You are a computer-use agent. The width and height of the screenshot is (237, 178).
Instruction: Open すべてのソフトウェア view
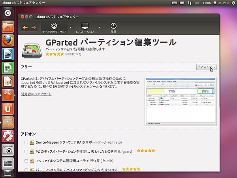(54, 28)
